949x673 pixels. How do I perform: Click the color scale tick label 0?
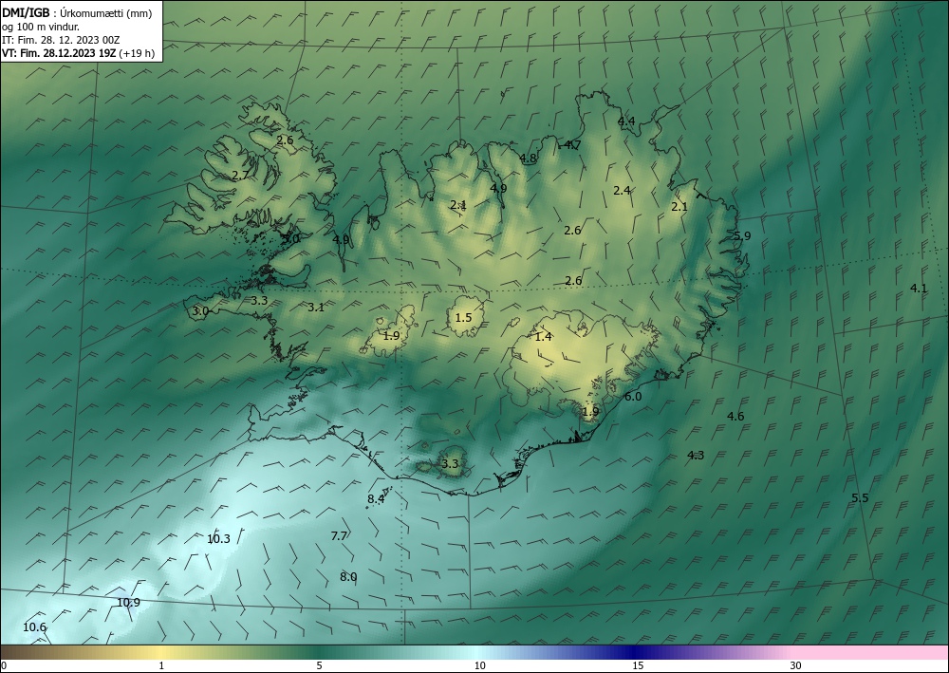4,665
